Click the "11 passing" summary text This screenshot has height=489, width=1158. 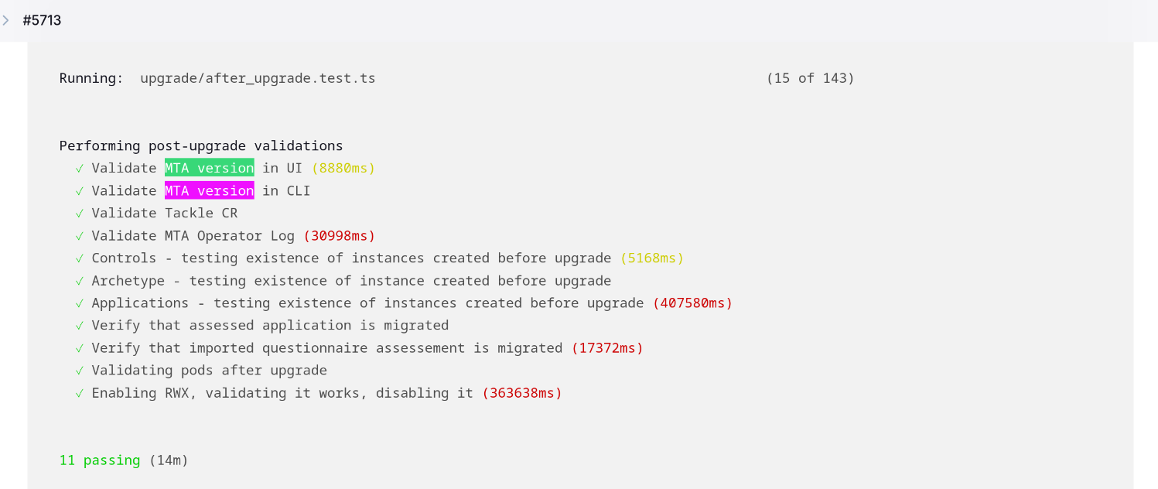click(100, 460)
